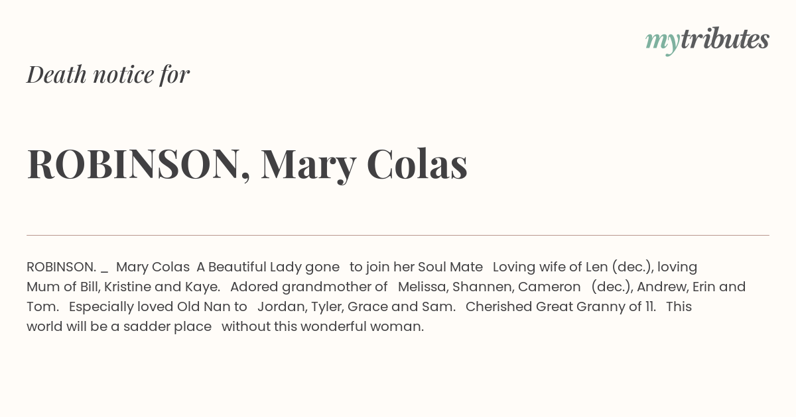Image resolution: width=796 pixels, height=417 pixels.
Task: Click "to join her Soul Mate" text
Action: 416,267
